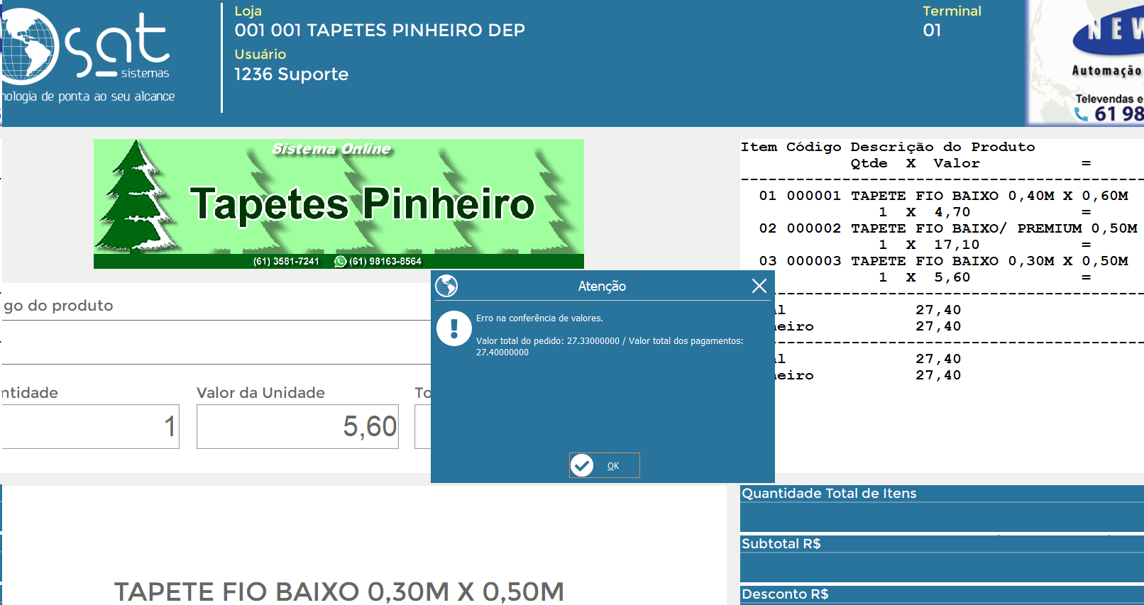The image size is (1144, 605).
Task: Click the user name 1236 Suporte
Action: coord(291,74)
